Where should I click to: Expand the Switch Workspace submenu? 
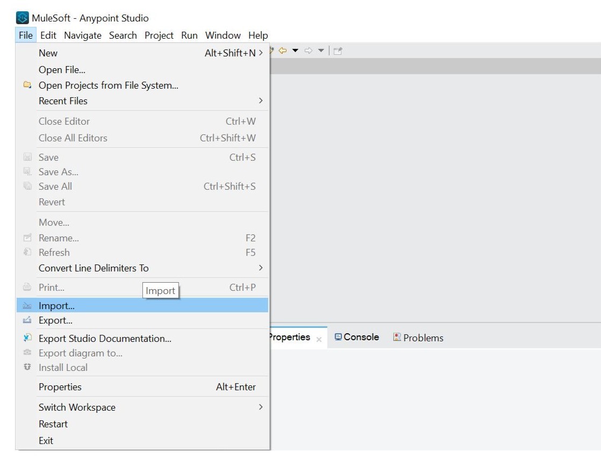260,407
